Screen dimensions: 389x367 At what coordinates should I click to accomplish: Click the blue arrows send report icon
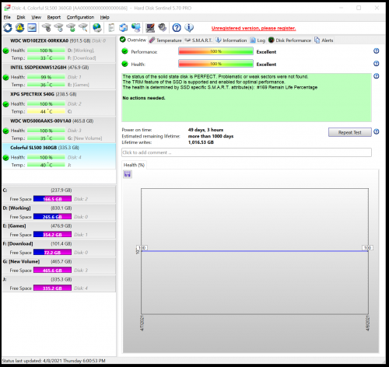pyautogui.click(x=124, y=27)
